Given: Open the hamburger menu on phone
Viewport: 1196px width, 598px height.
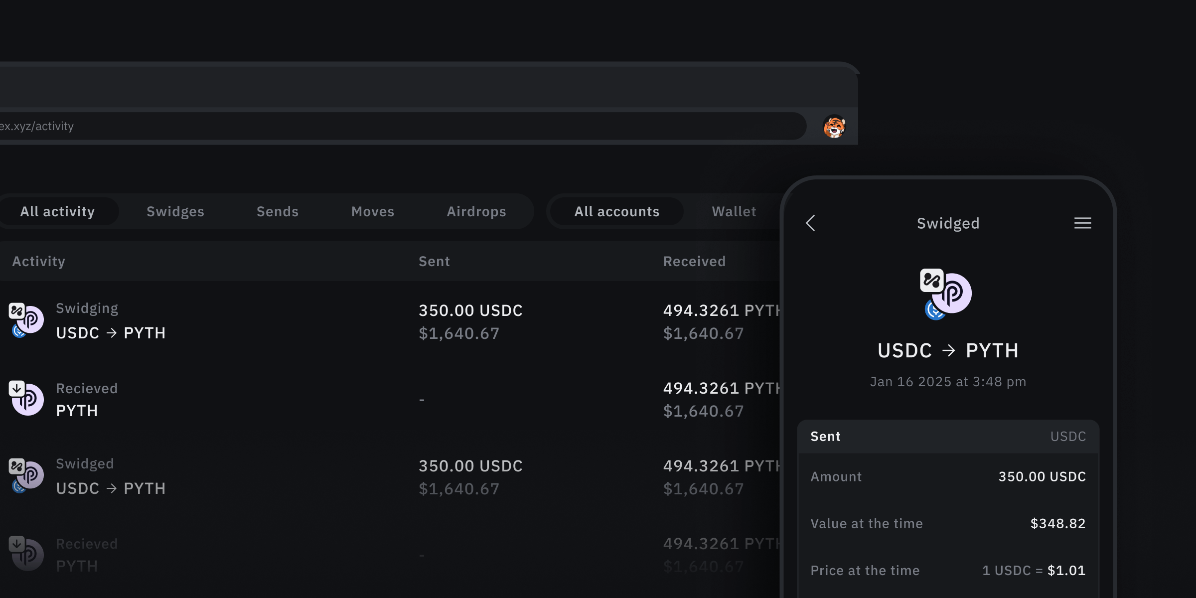Looking at the screenshot, I should tap(1082, 223).
